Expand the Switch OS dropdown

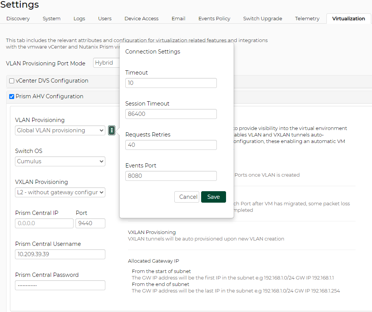point(60,161)
